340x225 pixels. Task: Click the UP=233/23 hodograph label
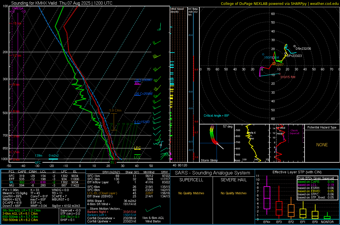pyautogui.click(x=294, y=55)
